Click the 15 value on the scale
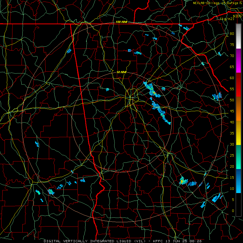 (232, 178)
